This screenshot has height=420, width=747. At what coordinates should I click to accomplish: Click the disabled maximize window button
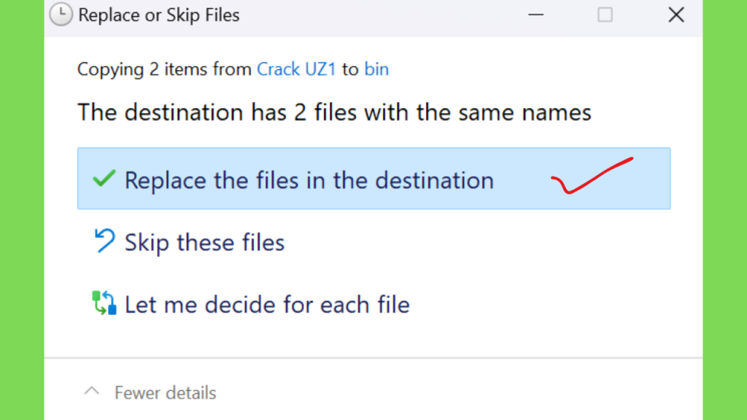pyautogui.click(x=605, y=15)
